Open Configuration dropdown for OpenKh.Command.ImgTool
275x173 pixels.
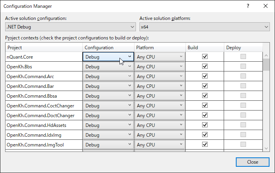coord(108,145)
